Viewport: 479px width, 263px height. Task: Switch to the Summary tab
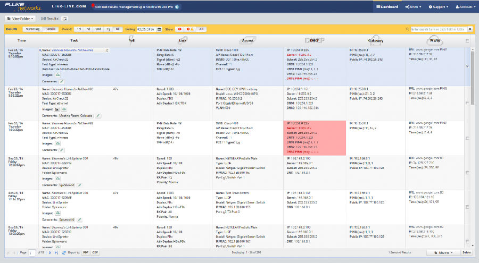(32, 29)
